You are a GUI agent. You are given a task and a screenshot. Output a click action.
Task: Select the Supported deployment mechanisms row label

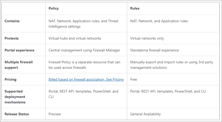(x=15, y=97)
